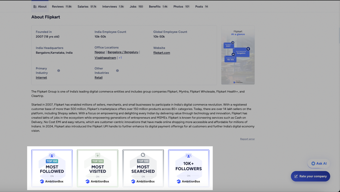Click the pencil icon on Rate your company
The width and height of the screenshot is (340, 192).
point(296,176)
